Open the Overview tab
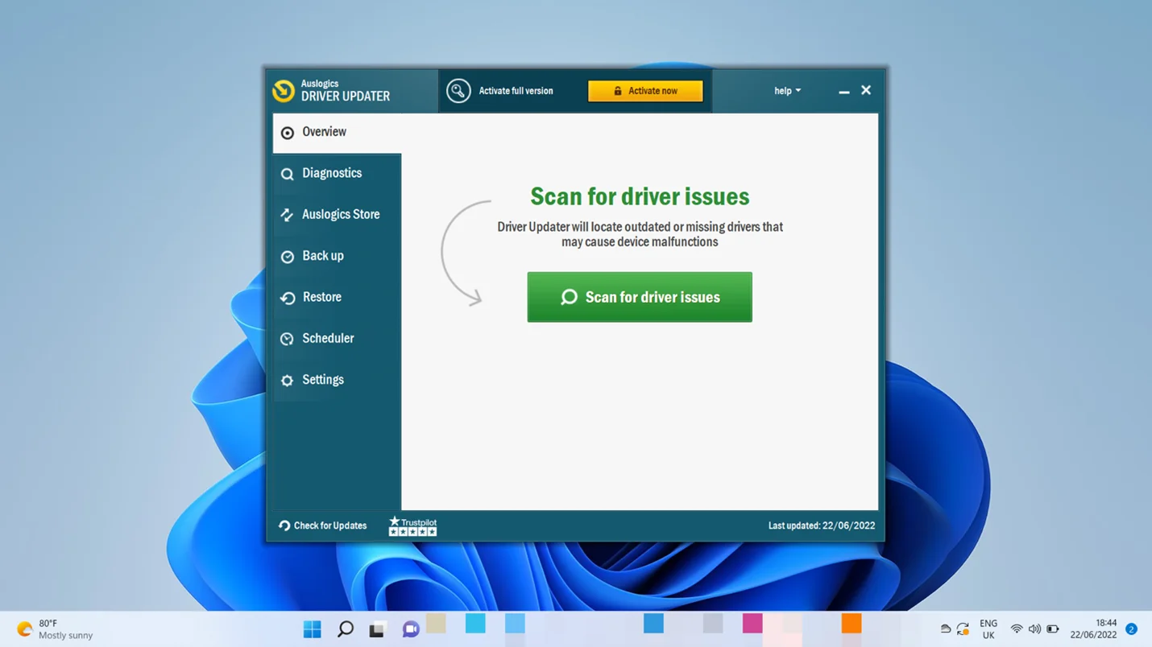The width and height of the screenshot is (1152, 647). [x=337, y=132]
